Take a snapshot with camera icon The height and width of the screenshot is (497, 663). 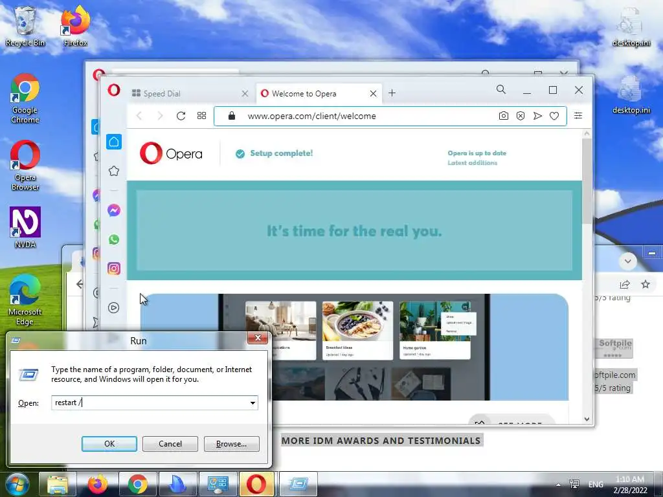pyautogui.click(x=503, y=116)
